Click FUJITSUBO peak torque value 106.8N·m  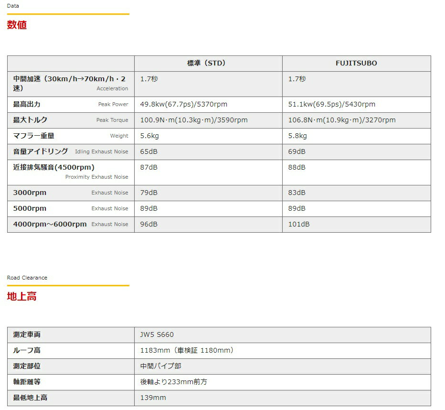[x=341, y=120]
